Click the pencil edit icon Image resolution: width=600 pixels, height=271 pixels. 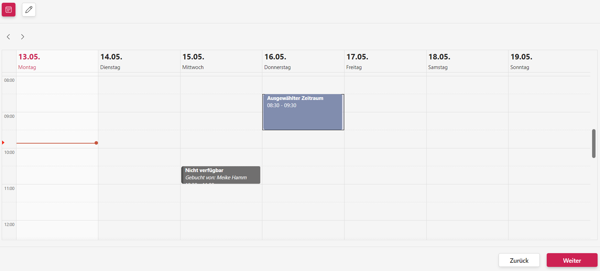[x=29, y=10]
